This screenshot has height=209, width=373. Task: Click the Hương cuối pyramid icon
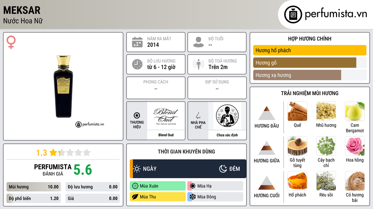pyautogui.click(x=267, y=183)
